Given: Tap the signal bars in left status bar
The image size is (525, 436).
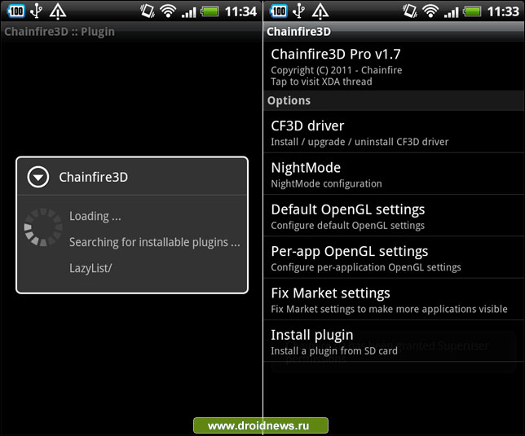Looking at the screenshot, I should pyautogui.click(x=188, y=12).
